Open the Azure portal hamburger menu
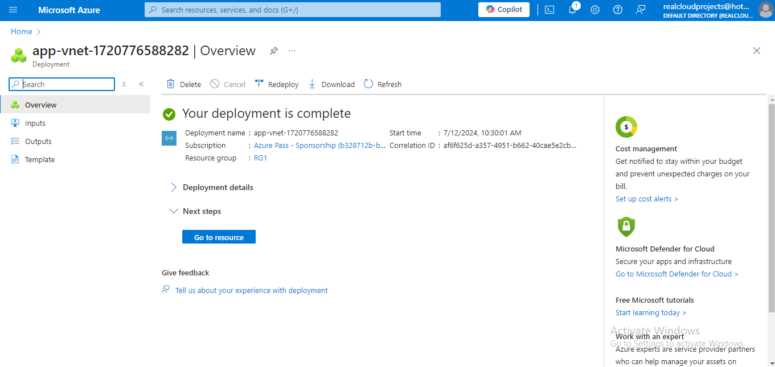The image size is (775, 367). click(x=13, y=10)
